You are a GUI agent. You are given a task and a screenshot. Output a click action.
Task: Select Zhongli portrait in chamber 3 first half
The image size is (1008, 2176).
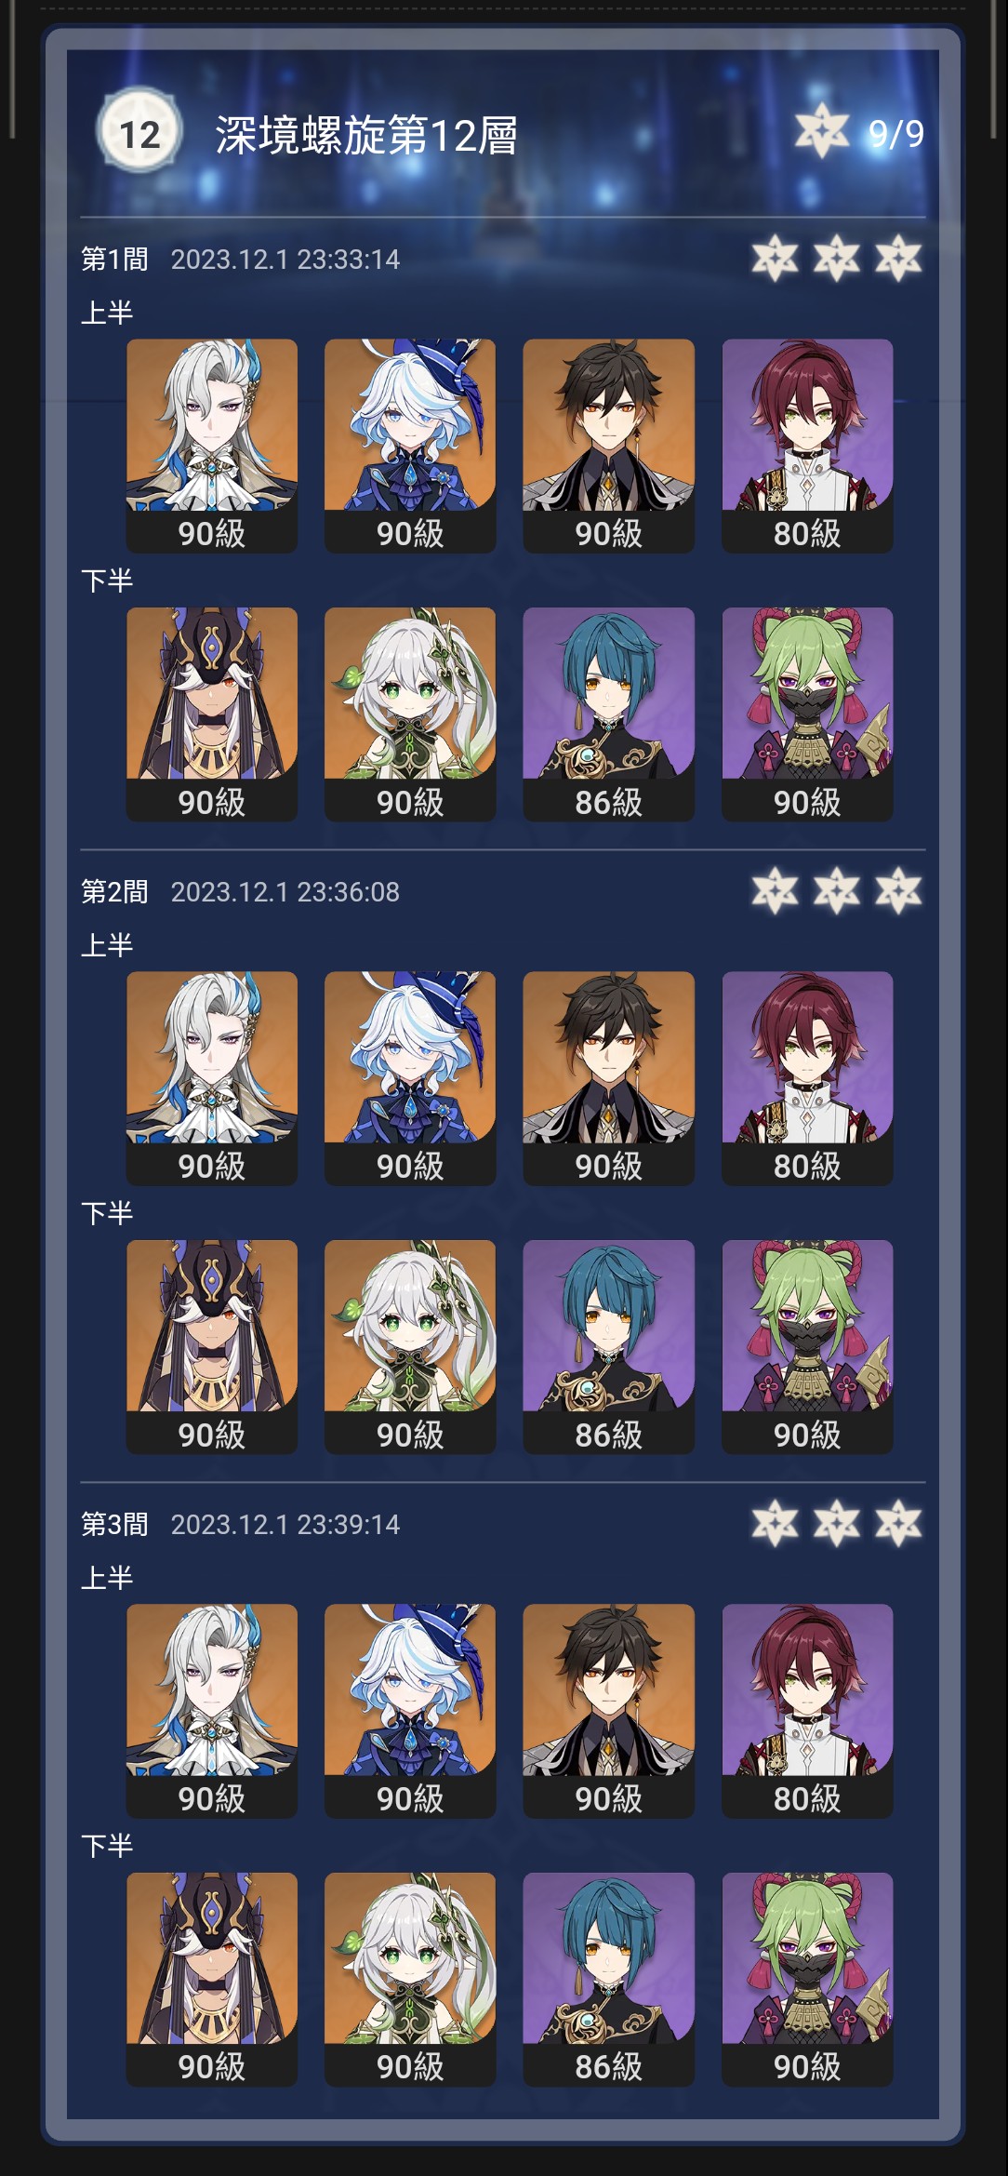[609, 1711]
